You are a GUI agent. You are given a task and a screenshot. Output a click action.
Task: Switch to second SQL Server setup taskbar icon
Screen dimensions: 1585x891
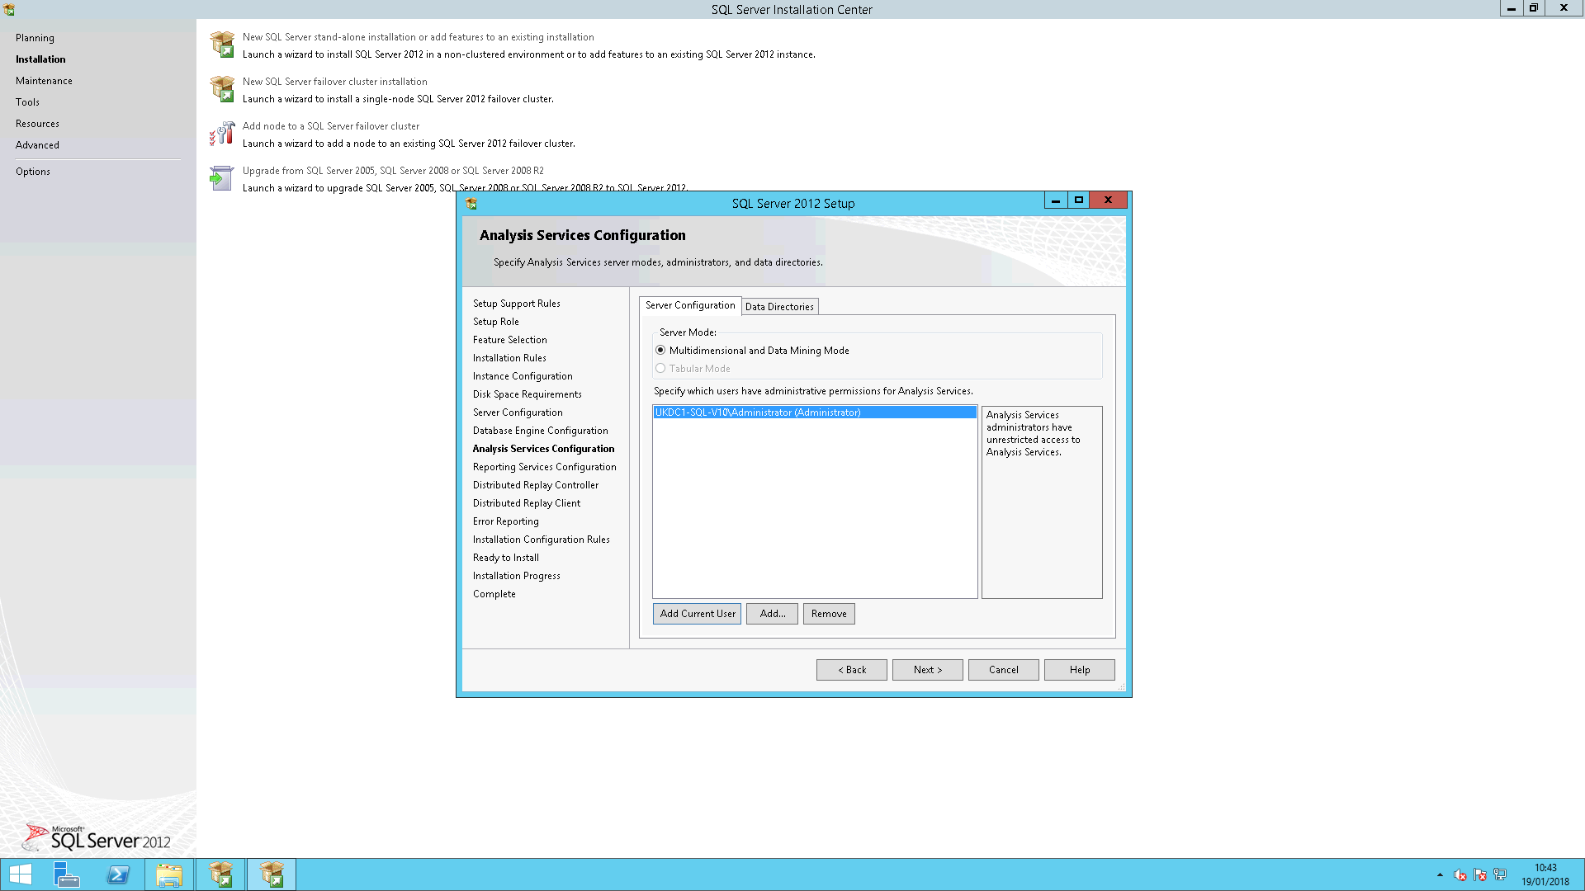coord(272,874)
